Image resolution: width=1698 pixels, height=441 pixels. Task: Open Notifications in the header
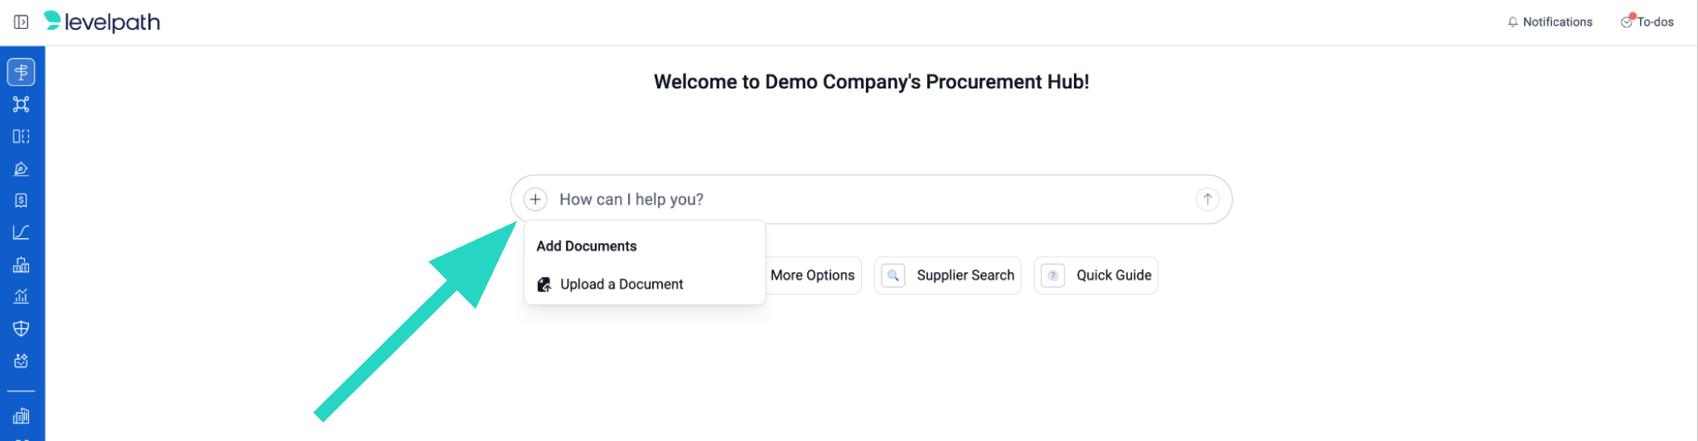pos(1549,22)
